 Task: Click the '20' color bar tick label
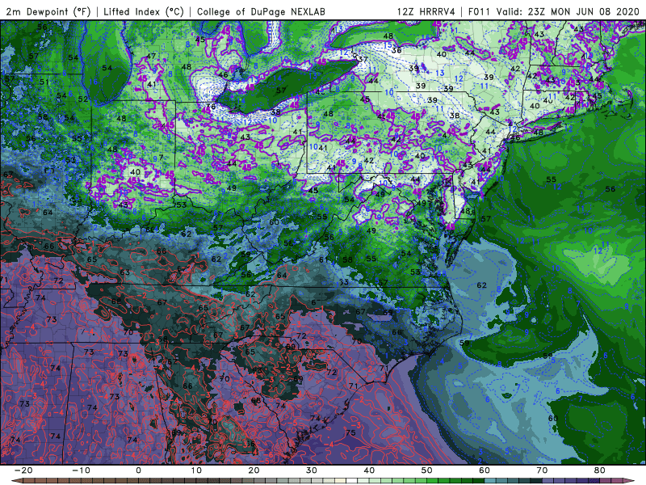(x=254, y=470)
